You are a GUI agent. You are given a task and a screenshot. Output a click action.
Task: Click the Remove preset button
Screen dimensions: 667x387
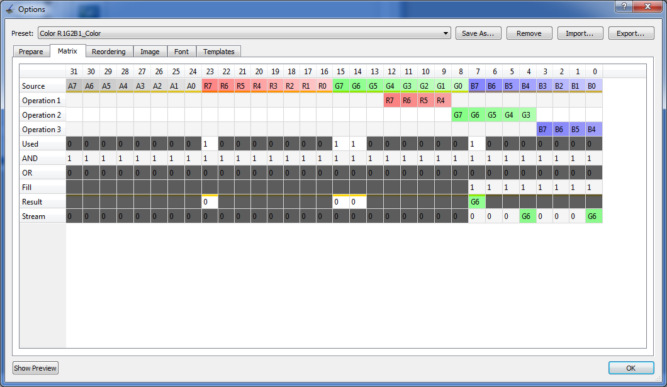(529, 33)
